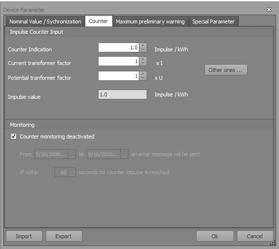279x249 pixels.
Task: Increase Counter Indication value with up arrow
Action: pyautogui.click(x=143, y=45)
